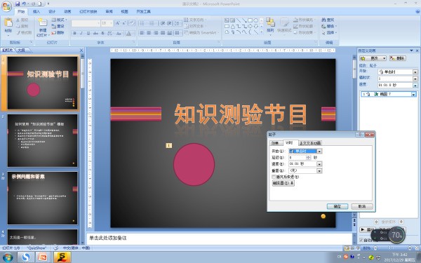This screenshot has height=263, width=421.
Task: Apply numbered list formatting
Action: pos(152,23)
